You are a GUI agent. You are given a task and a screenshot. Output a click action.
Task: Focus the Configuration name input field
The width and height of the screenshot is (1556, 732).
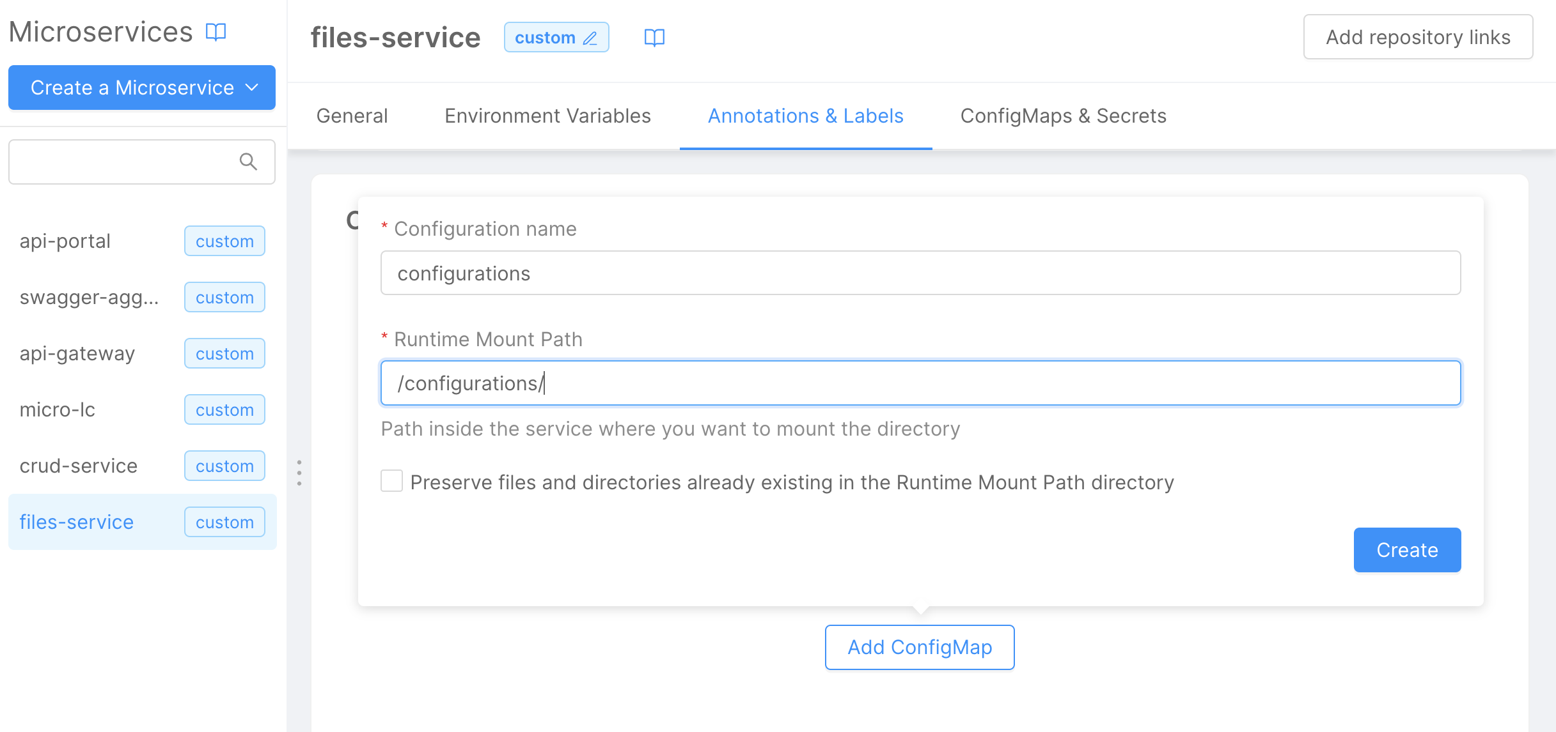point(920,273)
